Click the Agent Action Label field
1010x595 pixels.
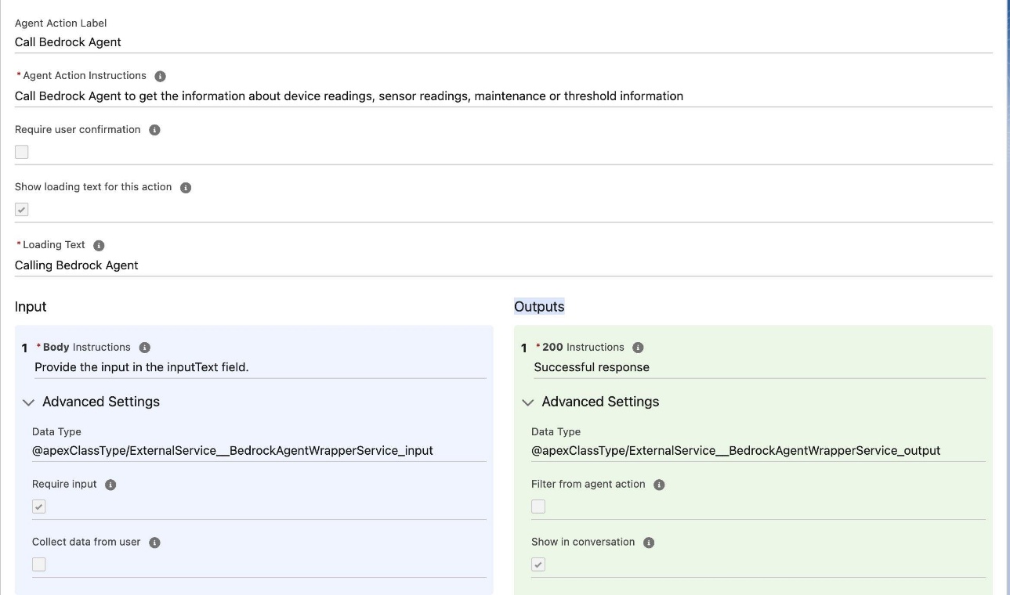point(504,42)
